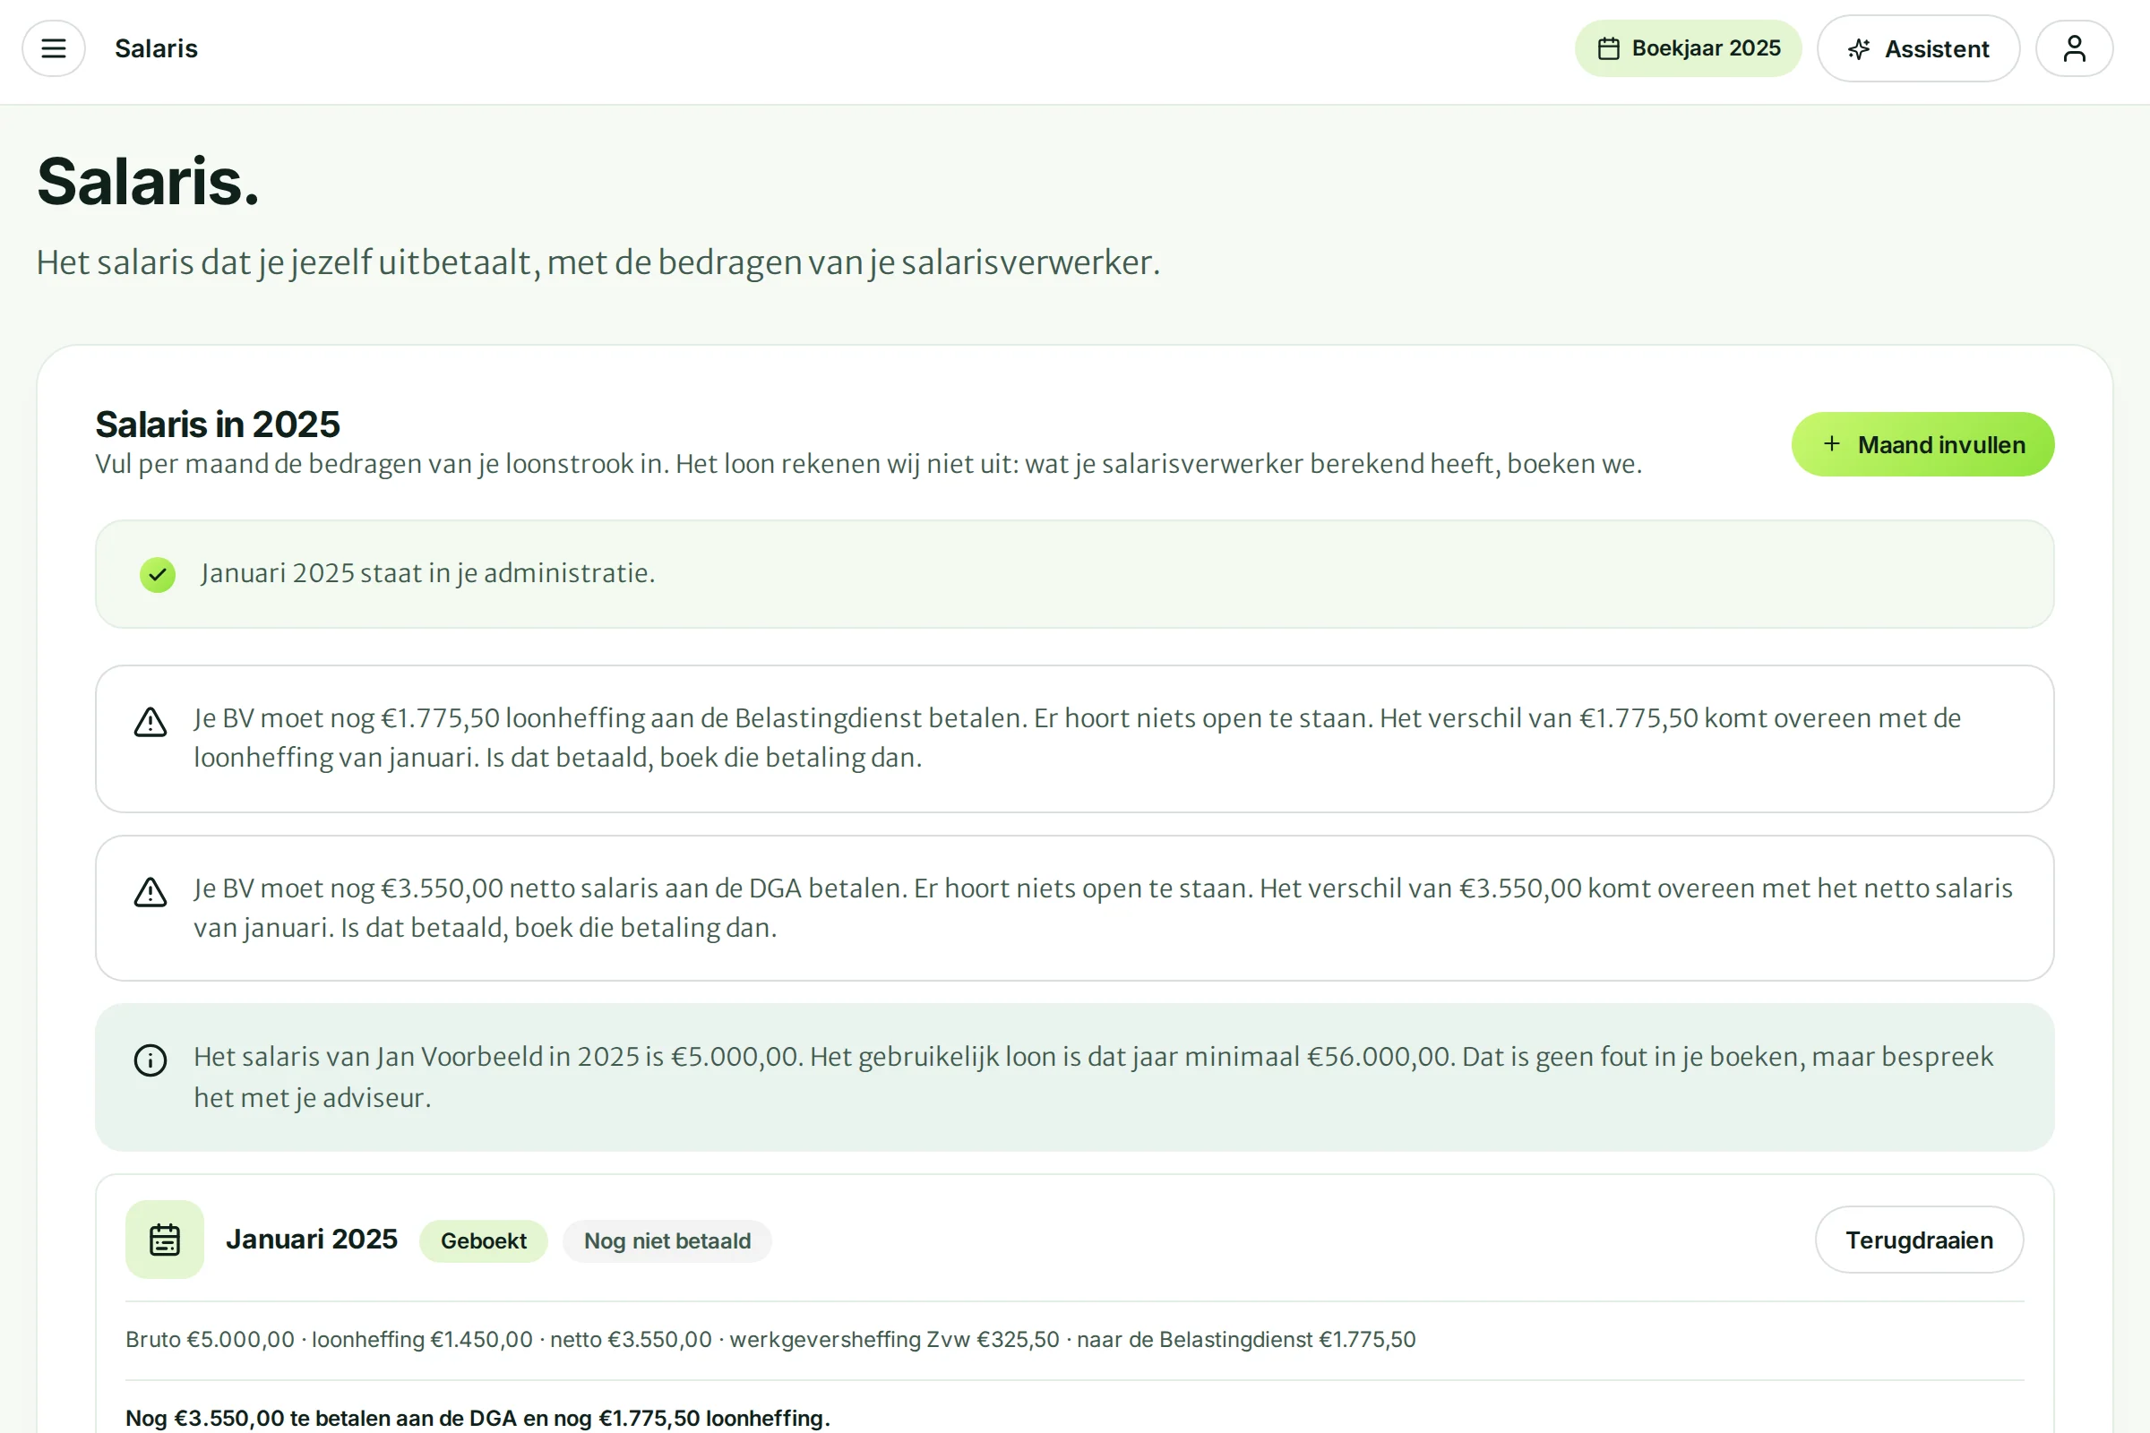Click the calendar icon in Boekjaar 2025
The width and height of the screenshot is (2150, 1433).
[1609, 48]
